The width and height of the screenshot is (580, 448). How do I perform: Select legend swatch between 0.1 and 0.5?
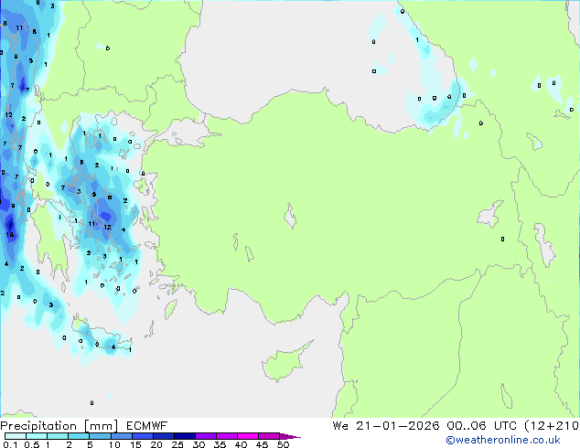(16, 436)
